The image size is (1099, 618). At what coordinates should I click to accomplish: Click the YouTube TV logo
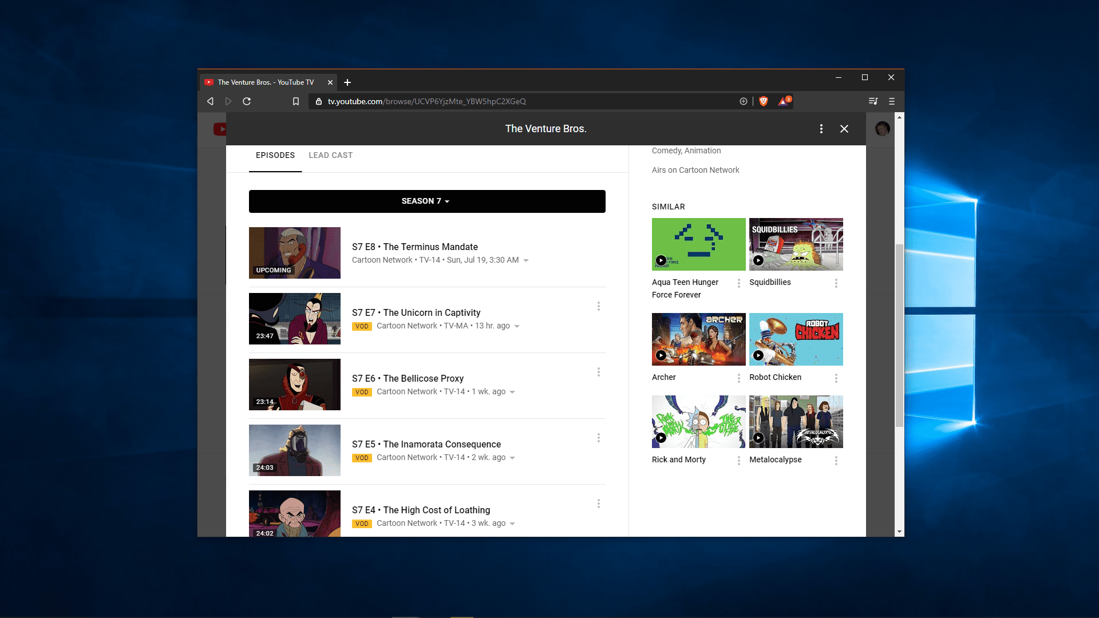tap(220, 129)
